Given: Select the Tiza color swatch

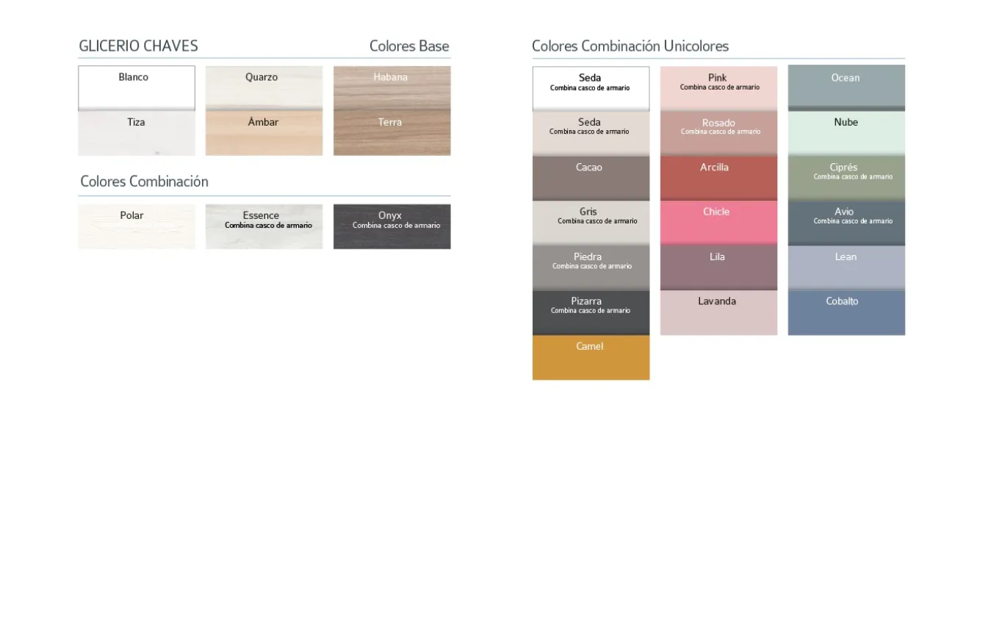Looking at the screenshot, I should click(137, 134).
